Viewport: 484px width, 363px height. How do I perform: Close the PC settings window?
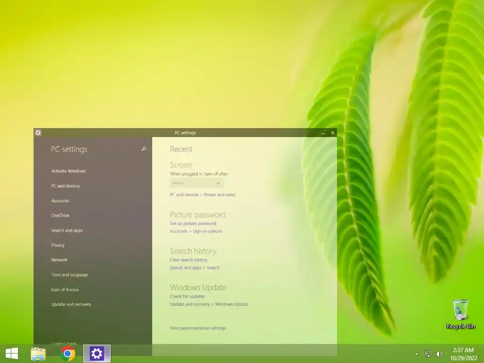332,133
